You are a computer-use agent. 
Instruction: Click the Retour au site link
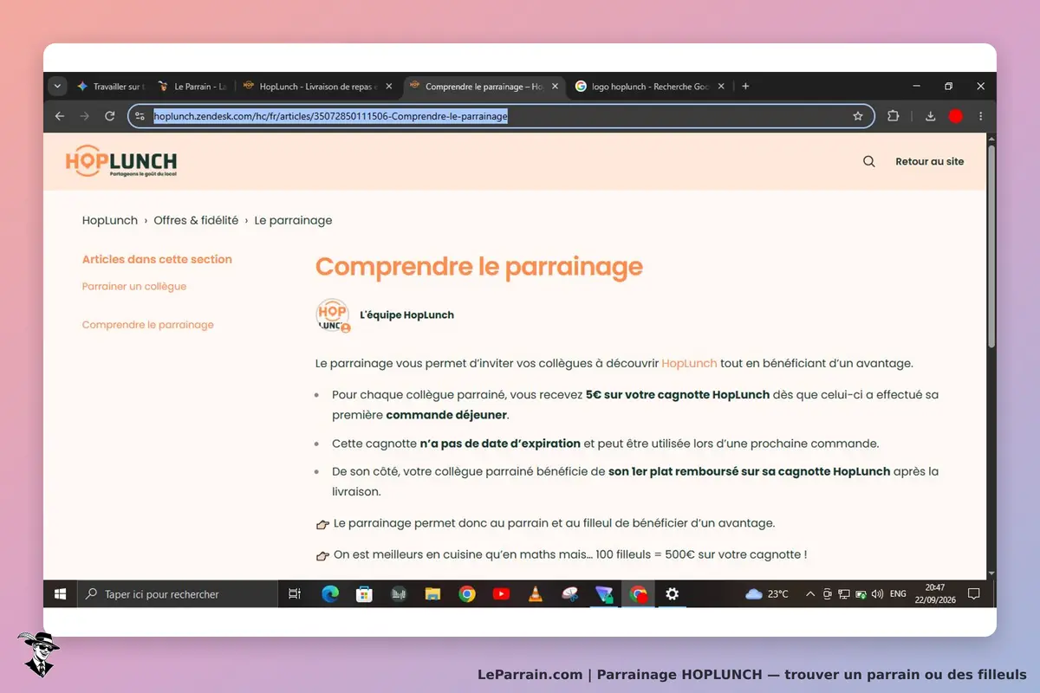tap(929, 161)
